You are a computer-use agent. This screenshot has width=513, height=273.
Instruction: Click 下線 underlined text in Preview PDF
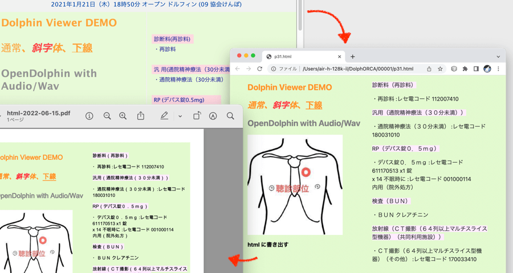point(50,177)
